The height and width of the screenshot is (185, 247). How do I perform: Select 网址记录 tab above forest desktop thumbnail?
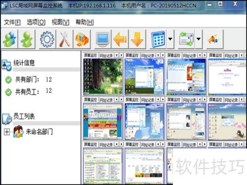tap(106, 56)
